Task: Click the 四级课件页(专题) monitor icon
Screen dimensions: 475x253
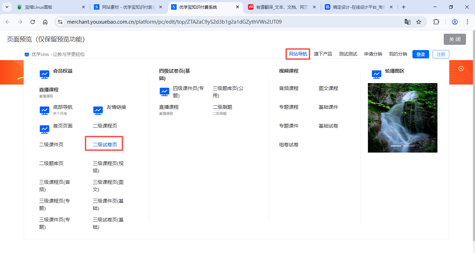Action: click(x=164, y=91)
